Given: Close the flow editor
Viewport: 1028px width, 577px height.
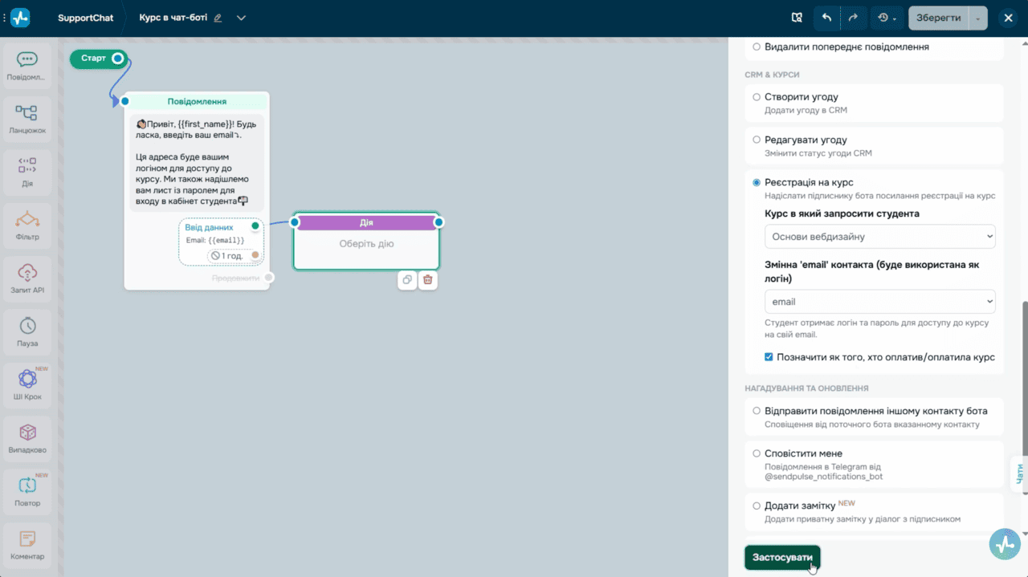Looking at the screenshot, I should click(x=1009, y=18).
